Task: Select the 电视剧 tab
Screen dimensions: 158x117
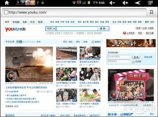Action: click(x=16, y=22)
